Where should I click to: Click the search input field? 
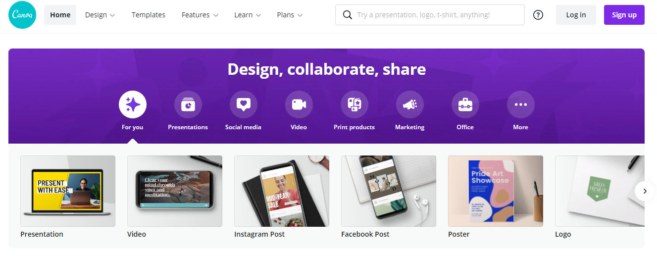pyautogui.click(x=436, y=15)
